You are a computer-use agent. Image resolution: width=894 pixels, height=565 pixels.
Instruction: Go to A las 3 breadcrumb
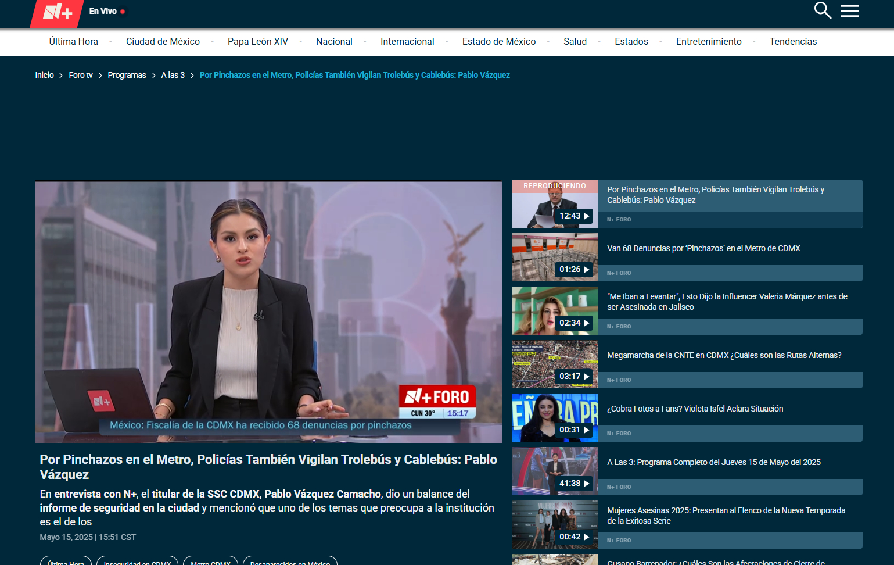(173, 75)
